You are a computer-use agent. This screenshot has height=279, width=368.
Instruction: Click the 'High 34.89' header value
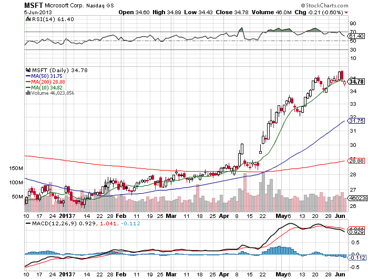pos(167,12)
